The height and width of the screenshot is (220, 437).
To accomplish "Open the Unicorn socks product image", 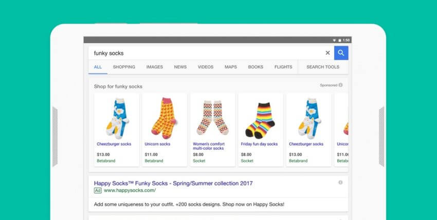I will (165, 118).
